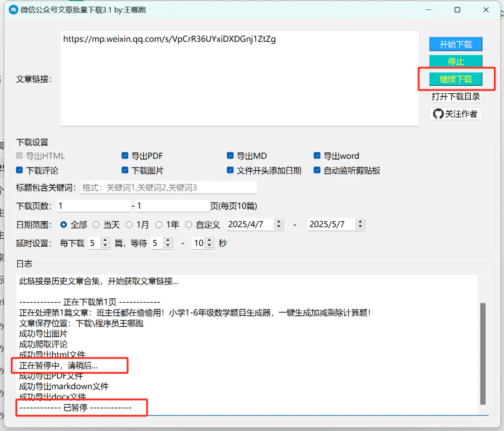Click log line 正在暂停中，请稍后...
This screenshot has width=504, height=431.
coord(58,366)
